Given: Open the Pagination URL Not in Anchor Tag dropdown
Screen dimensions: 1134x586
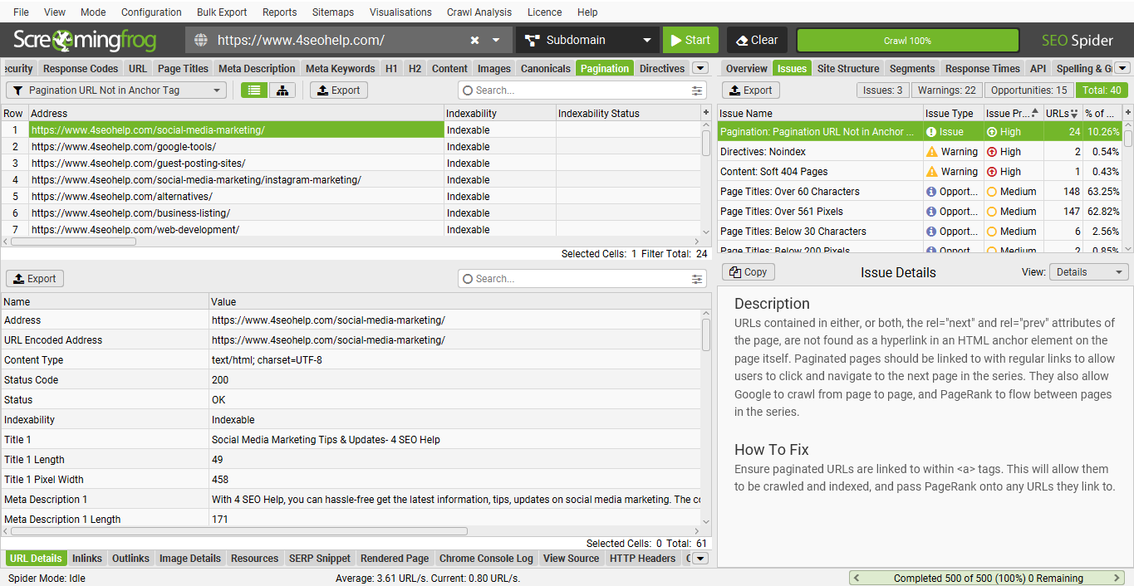Looking at the screenshot, I should [116, 90].
